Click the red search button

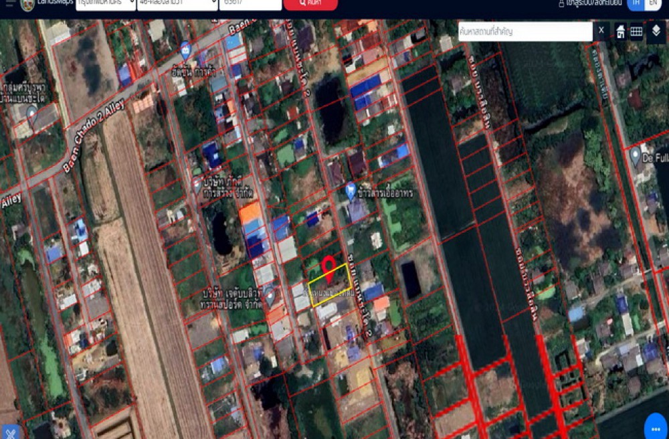pos(310,4)
